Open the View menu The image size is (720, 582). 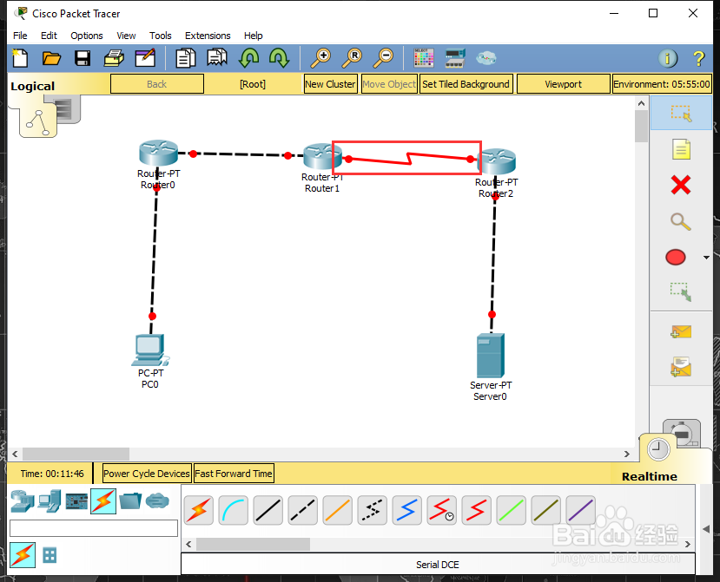(x=126, y=36)
